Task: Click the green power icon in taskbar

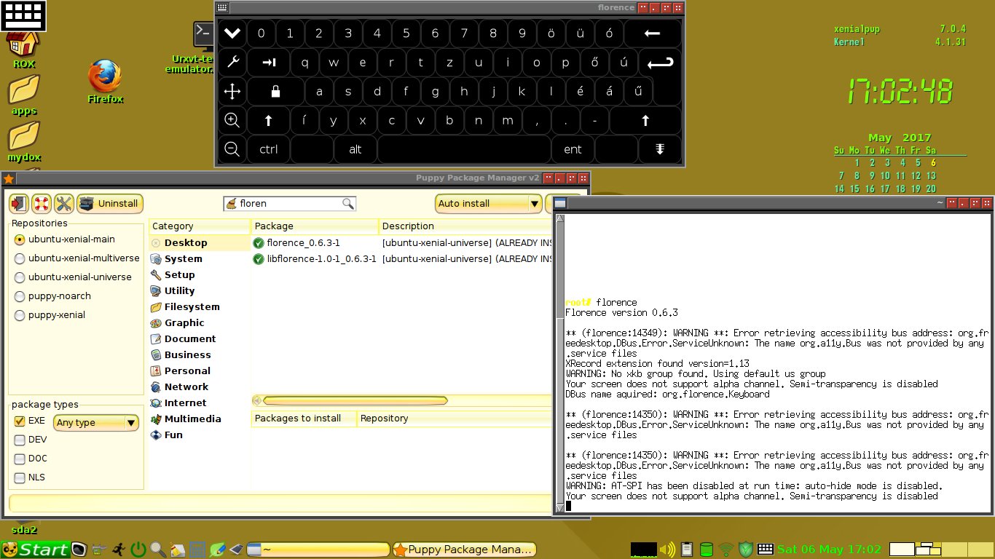Action: point(138,550)
